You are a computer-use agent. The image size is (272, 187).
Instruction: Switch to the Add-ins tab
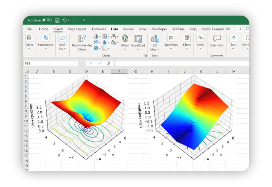(178, 29)
